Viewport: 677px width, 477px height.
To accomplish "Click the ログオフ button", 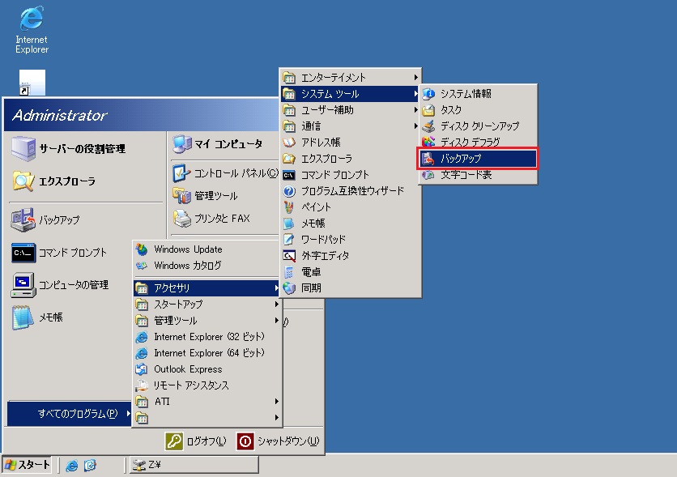I will pos(196,441).
